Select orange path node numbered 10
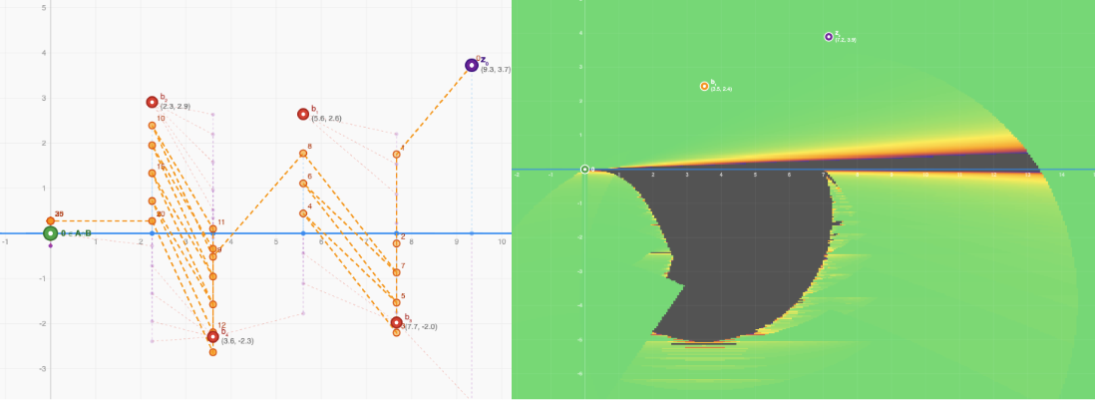Viewport: 1095px width, 400px height. coord(152,126)
